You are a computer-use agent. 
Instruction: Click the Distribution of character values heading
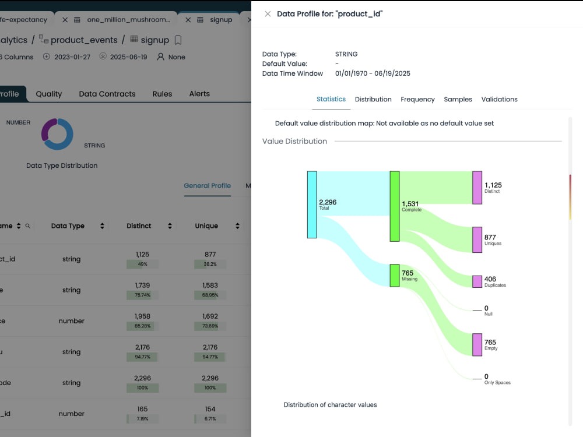pyautogui.click(x=330, y=405)
